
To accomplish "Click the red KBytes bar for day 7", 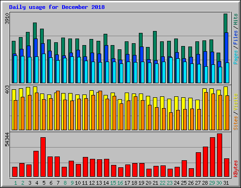I will click(x=57, y=167).
